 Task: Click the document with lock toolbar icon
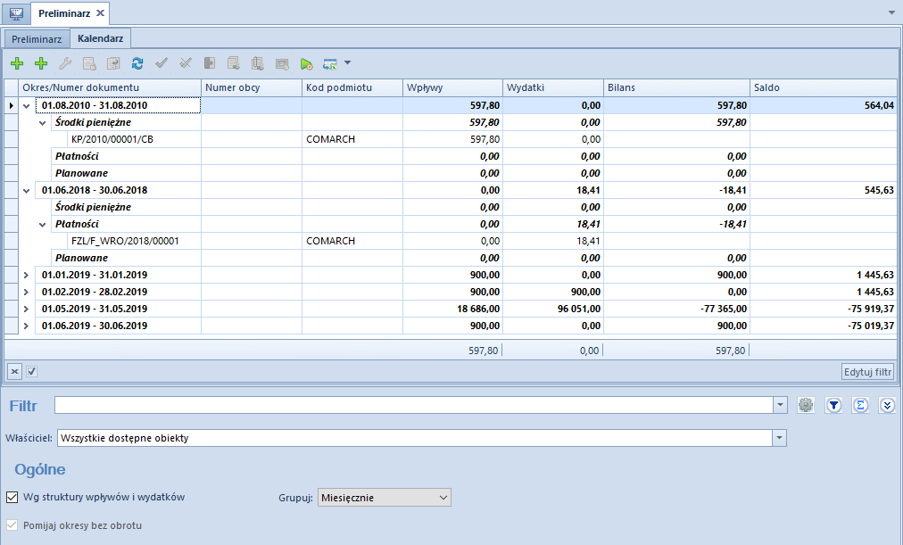[89, 63]
